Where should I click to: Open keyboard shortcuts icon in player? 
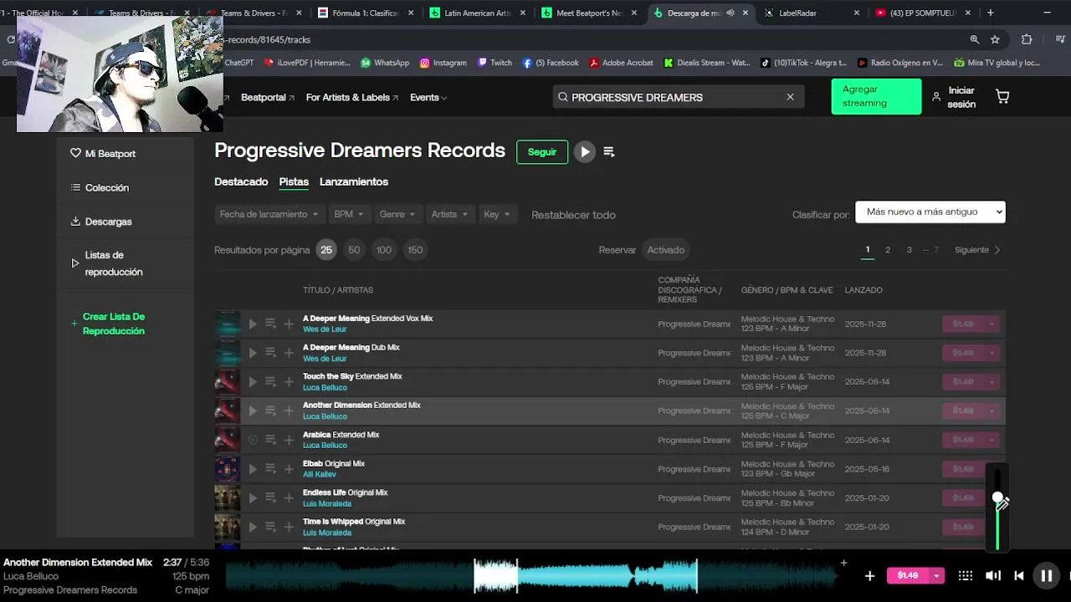[965, 575]
